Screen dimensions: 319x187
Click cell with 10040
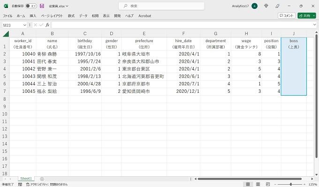(x=23, y=54)
